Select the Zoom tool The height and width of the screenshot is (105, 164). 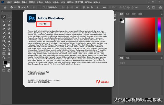coord(4,58)
